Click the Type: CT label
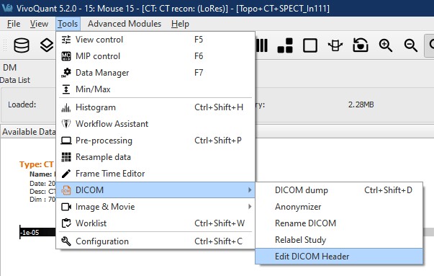This screenshot has height=276, width=434. pyautogui.click(x=36, y=164)
